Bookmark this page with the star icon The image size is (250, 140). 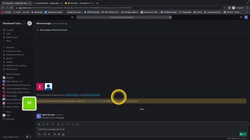[x=224, y=8]
